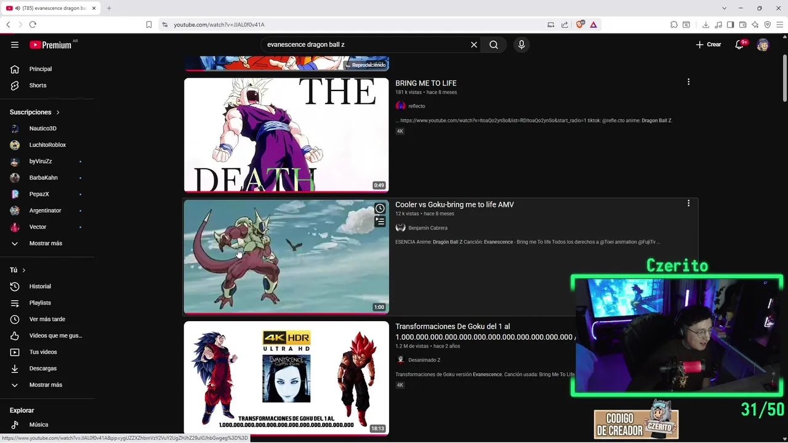
Task: Open browser extensions puzzle icon
Action: point(674,25)
